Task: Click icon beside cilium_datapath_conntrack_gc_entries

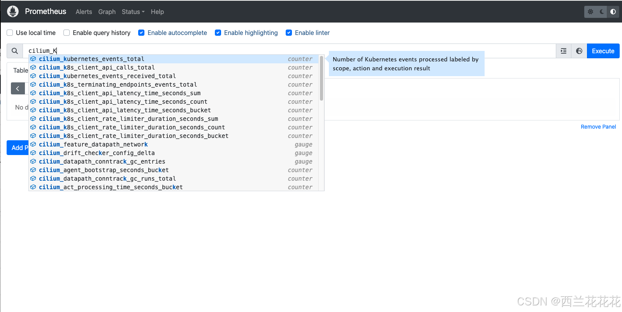Action: 33,162
